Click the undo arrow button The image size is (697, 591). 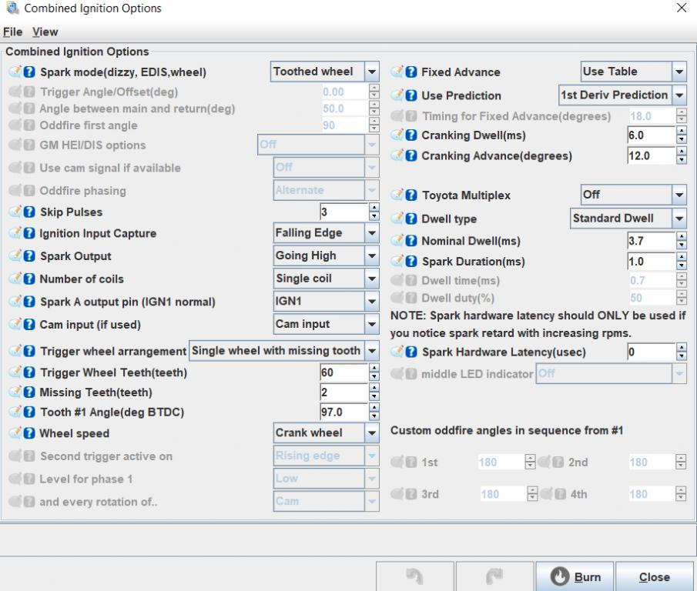click(414, 577)
